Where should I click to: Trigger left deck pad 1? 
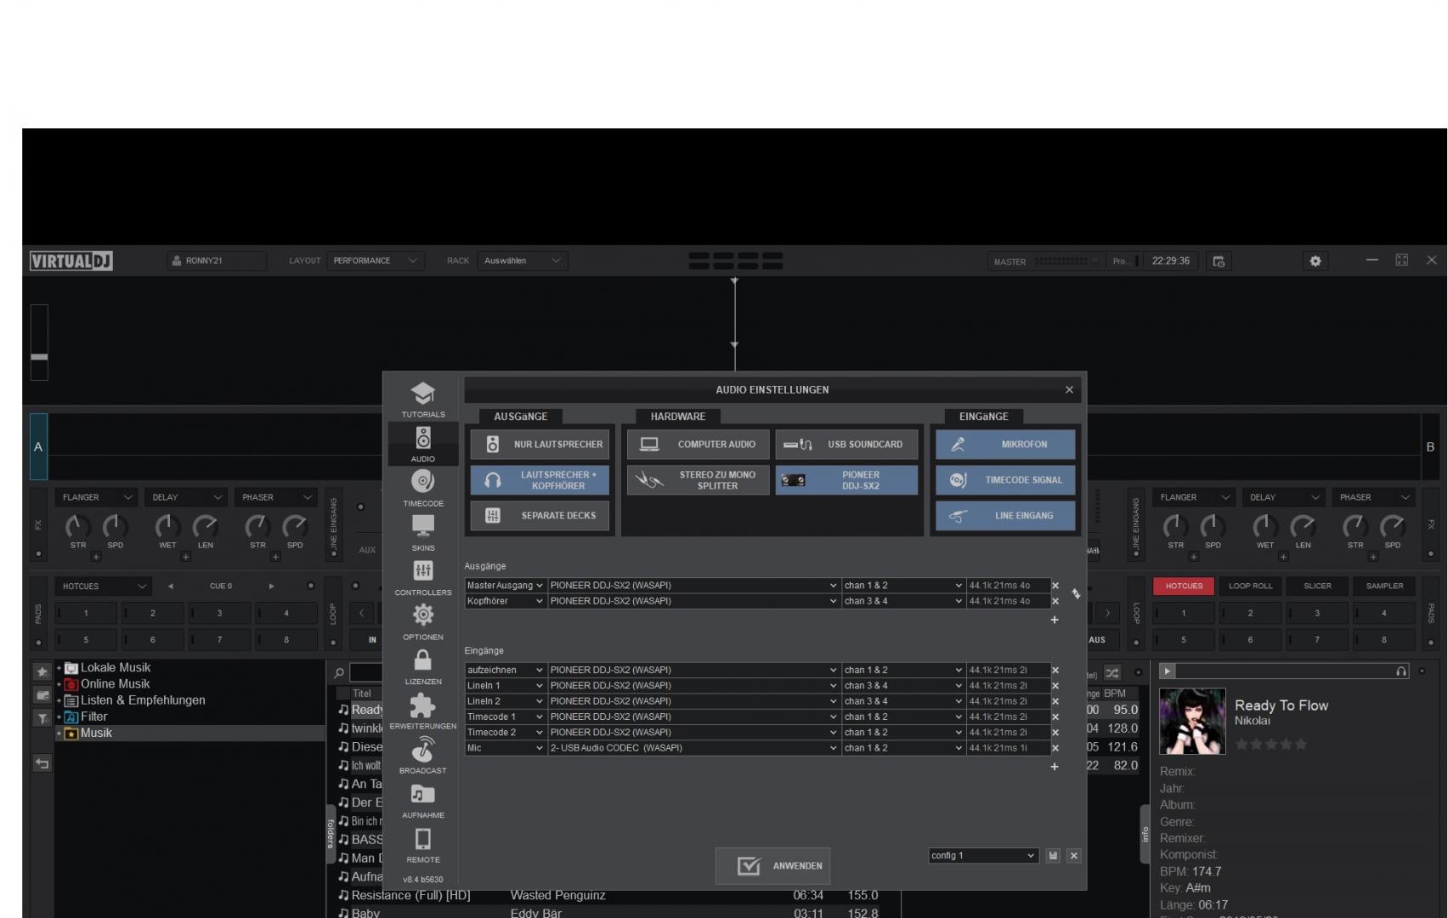[x=86, y=613]
